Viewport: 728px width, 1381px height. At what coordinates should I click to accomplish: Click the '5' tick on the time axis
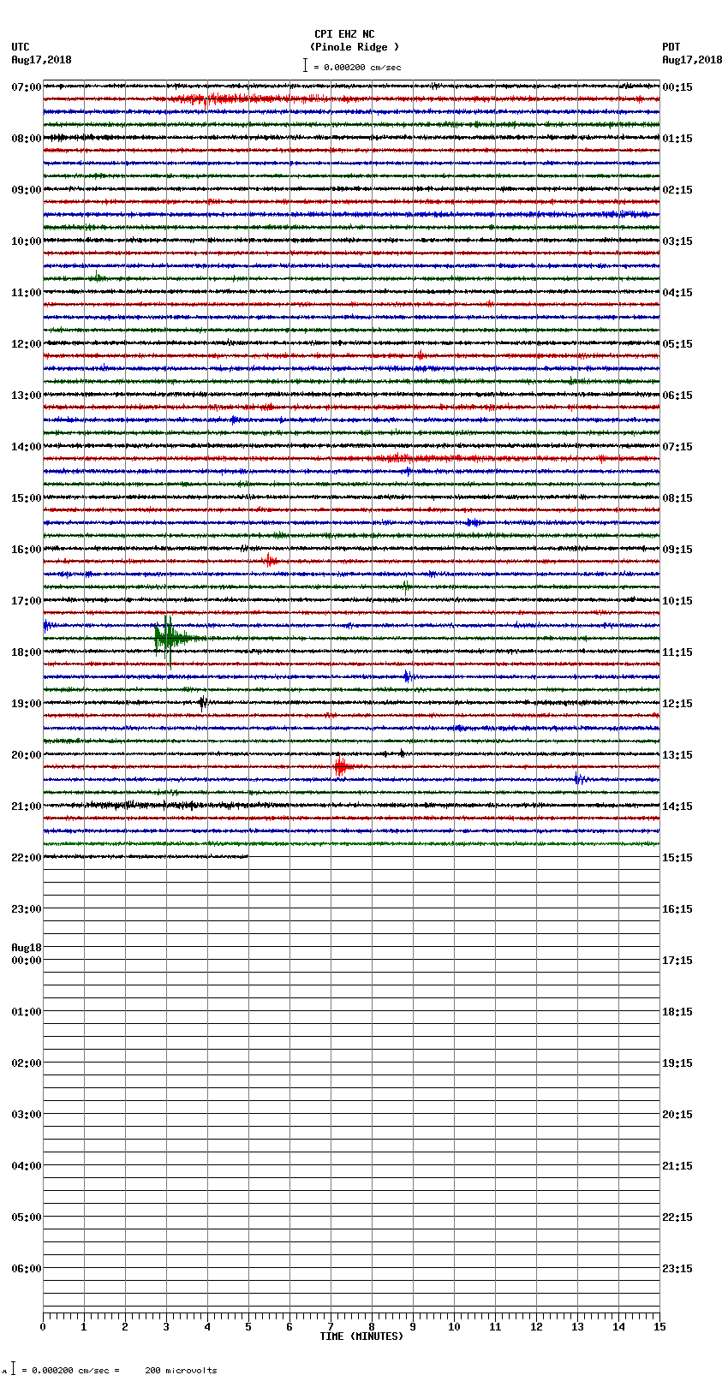coord(248,1327)
